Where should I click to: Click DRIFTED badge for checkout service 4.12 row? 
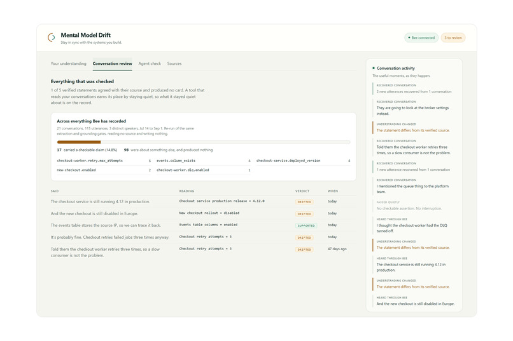[x=304, y=202]
